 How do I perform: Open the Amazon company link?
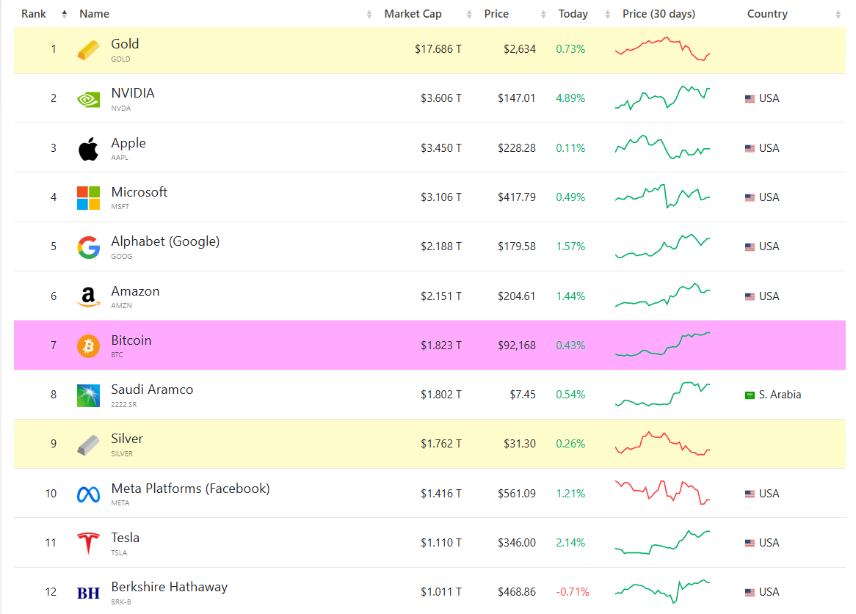tap(135, 291)
